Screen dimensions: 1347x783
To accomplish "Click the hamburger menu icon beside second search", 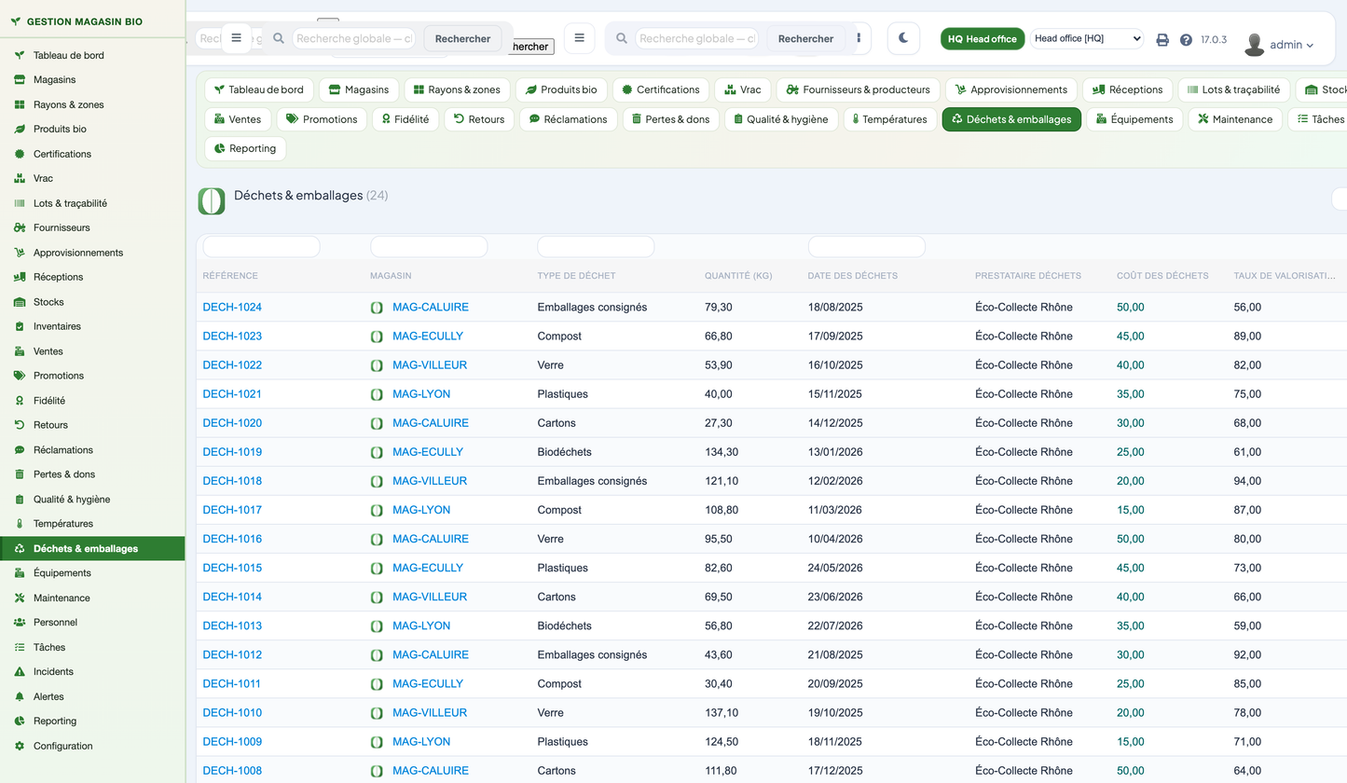I will (579, 38).
